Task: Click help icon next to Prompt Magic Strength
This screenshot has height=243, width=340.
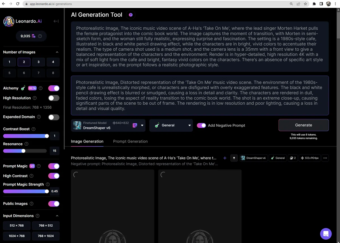Action: click(x=48, y=184)
